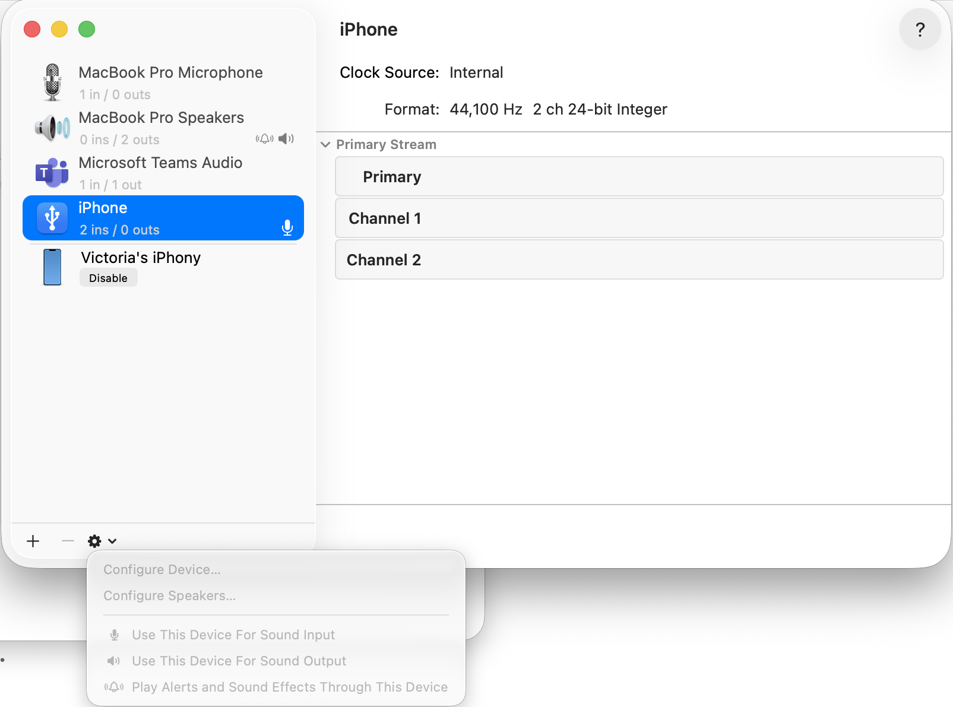This screenshot has height=707, width=953.
Task: Click the iPhone title in the detail pane
Action: coord(368,29)
